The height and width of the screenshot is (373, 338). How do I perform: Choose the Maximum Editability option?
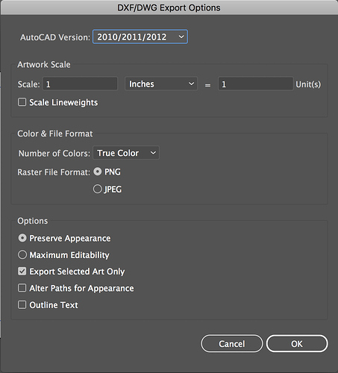click(22, 254)
